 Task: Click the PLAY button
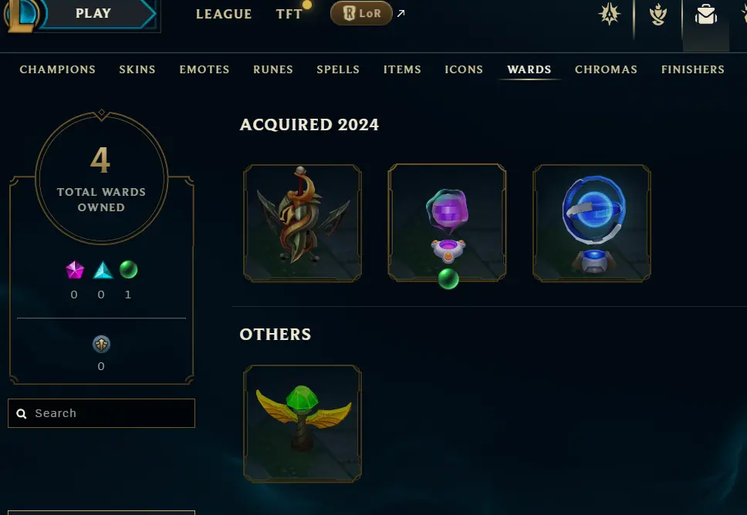click(93, 13)
